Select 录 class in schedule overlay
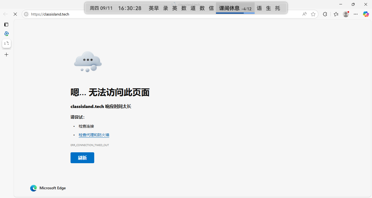372x198 pixels. [166, 8]
